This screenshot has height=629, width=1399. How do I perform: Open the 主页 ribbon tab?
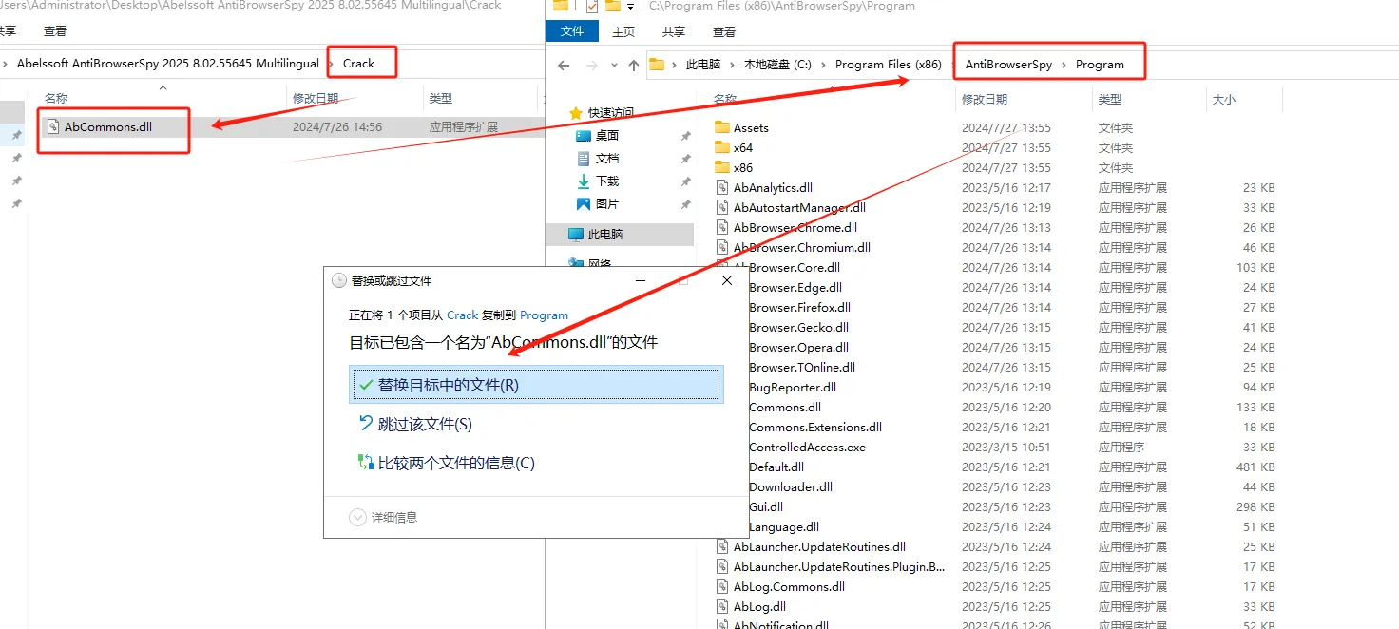[x=623, y=31]
